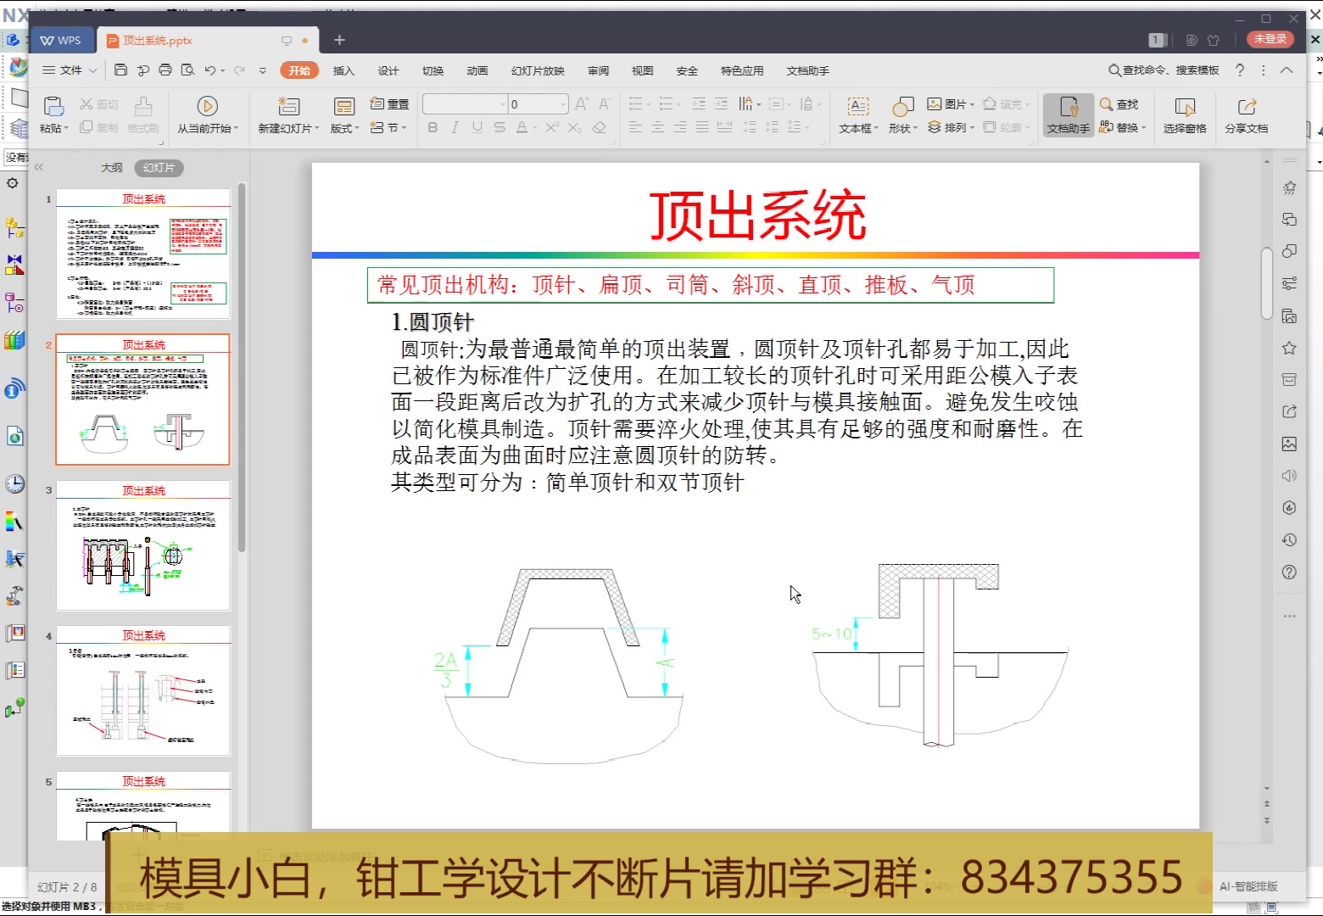This screenshot has width=1323, height=916.
Task: Click the paste clipboard icon
Action: 53,106
